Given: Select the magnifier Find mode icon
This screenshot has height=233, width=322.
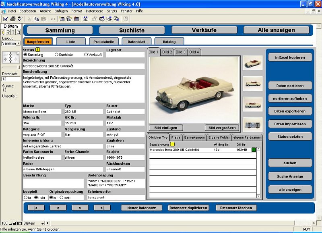Looking at the screenshot, I should [8, 32].
